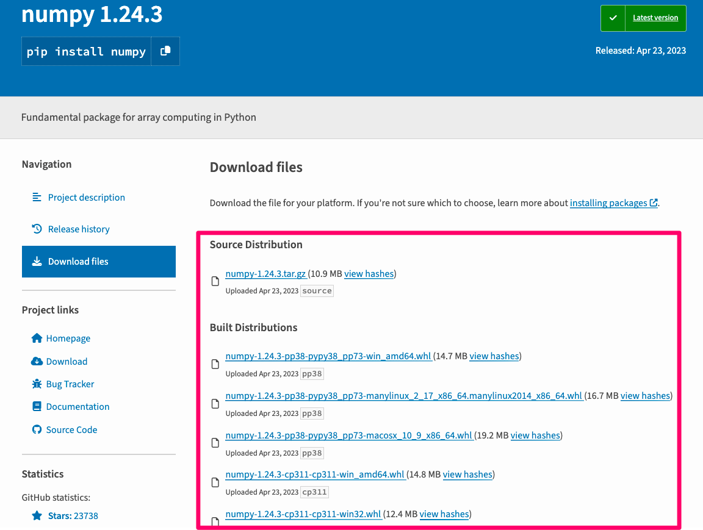This screenshot has height=530, width=703.
Task: Click the Source Distribution heading
Action: point(256,245)
